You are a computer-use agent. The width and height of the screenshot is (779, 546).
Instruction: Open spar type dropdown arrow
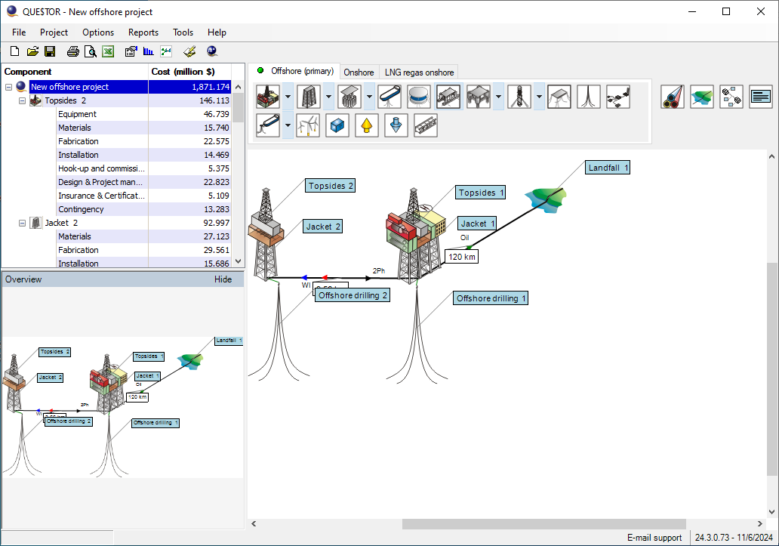point(539,97)
